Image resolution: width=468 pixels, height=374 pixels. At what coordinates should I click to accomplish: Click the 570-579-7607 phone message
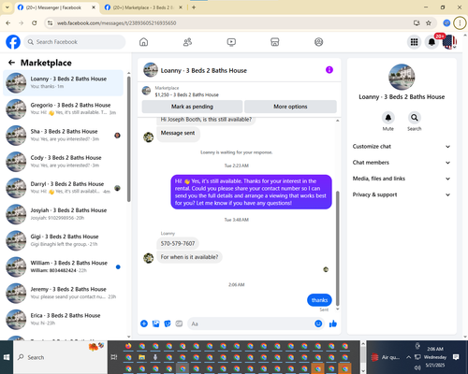coord(178,243)
